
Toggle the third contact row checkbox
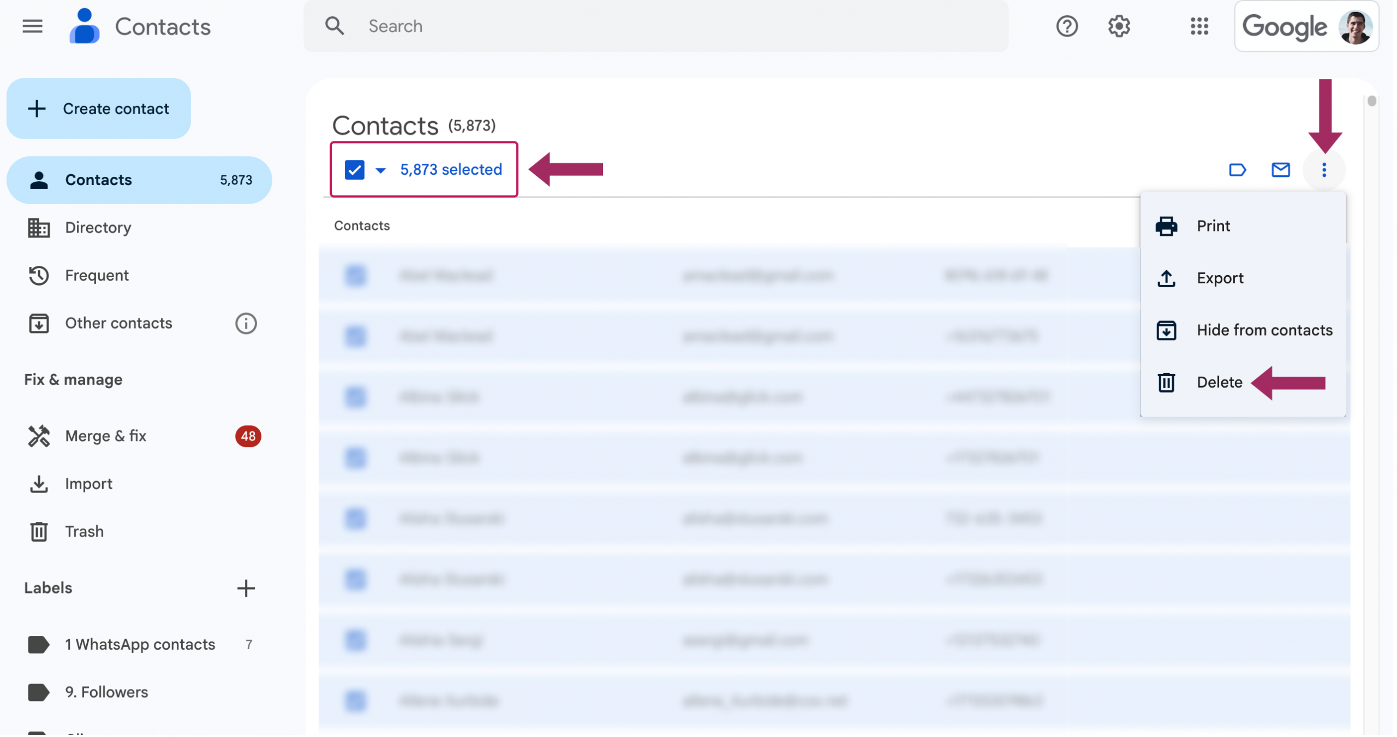pos(355,397)
